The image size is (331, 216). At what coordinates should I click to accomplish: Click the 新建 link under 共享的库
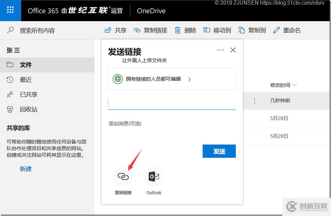point(26,169)
